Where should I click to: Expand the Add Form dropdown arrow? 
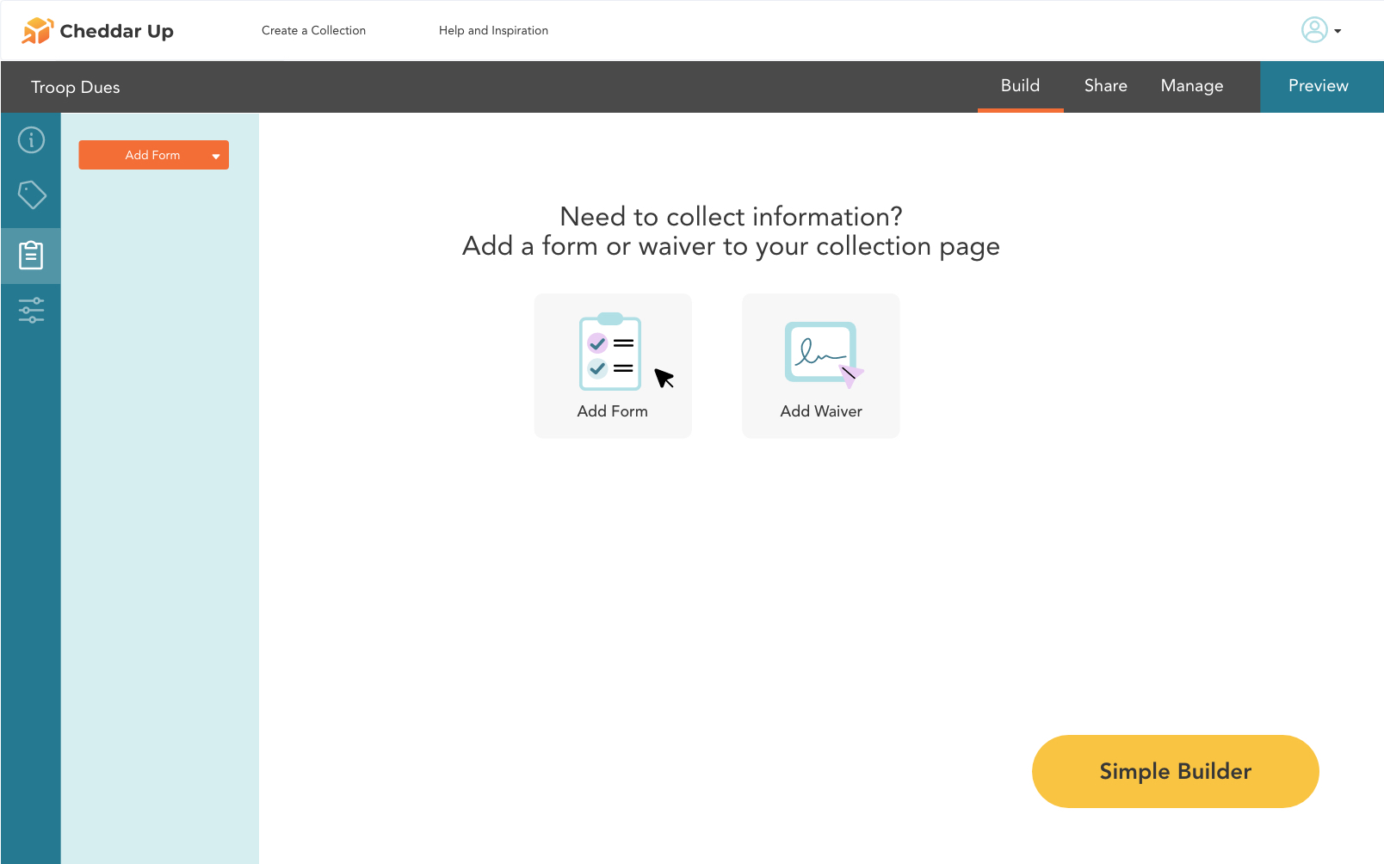point(215,156)
